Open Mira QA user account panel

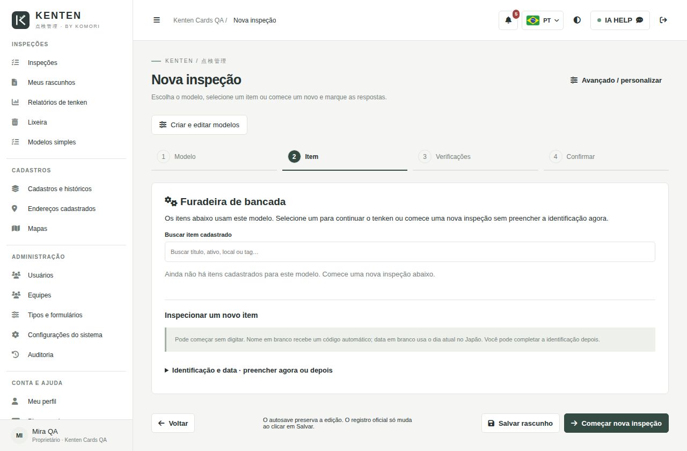pos(66,435)
